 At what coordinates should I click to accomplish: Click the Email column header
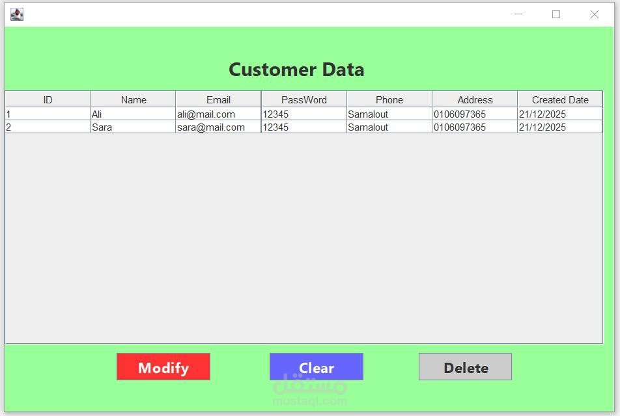tap(218, 99)
